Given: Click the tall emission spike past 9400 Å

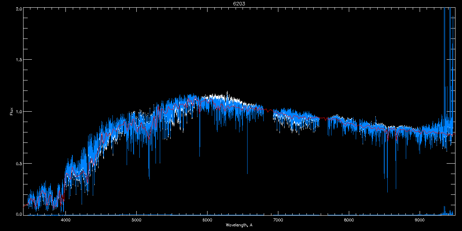Looking at the screenshot, I should (x=450, y=58).
